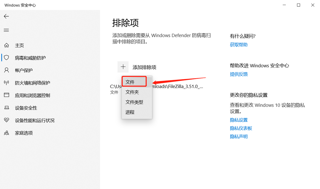
Task: Click the back arrow to return
Action: [x=6, y=16]
